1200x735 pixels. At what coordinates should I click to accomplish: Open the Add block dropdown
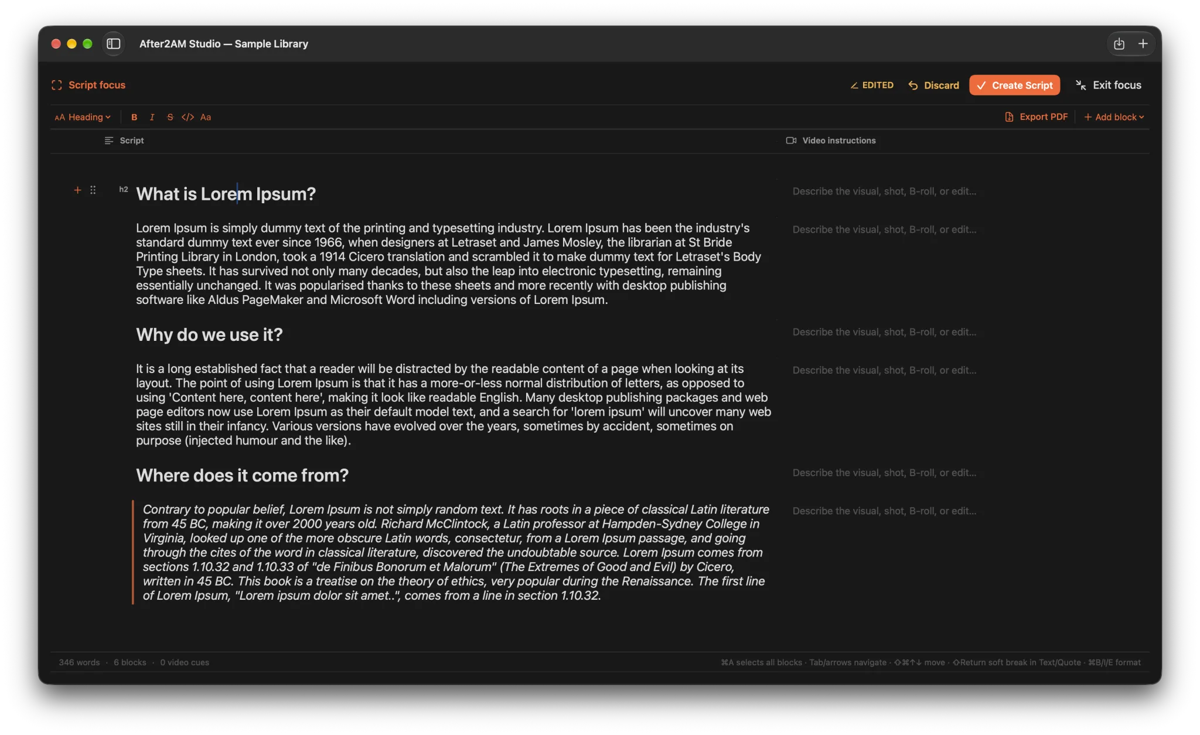pos(1114,117)
